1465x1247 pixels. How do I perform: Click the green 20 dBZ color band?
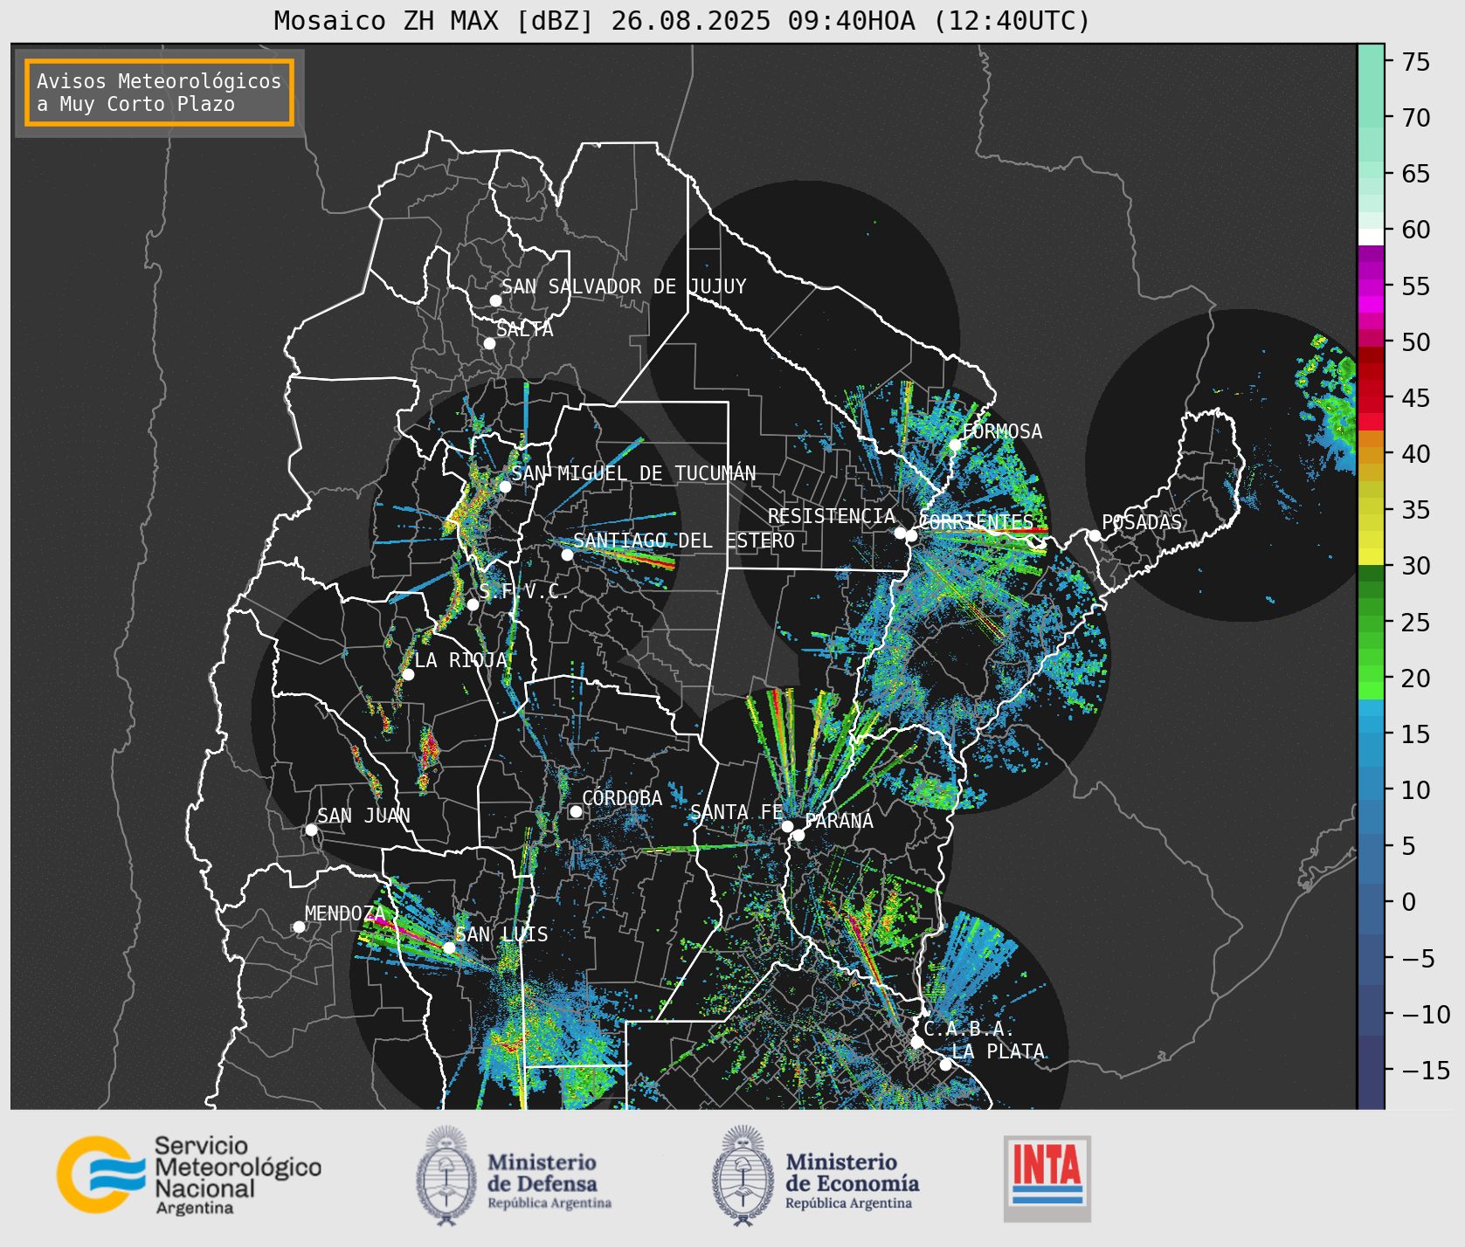click(x=1371, y=674)
